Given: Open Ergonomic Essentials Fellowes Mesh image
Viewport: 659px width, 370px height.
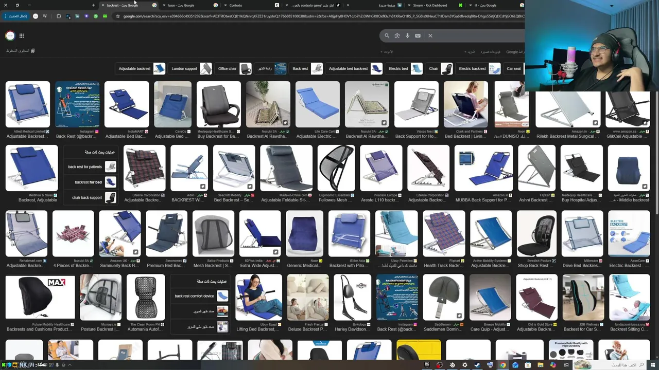Looking at the screenshot, I should pyautogui.click(x=337, y=168).
